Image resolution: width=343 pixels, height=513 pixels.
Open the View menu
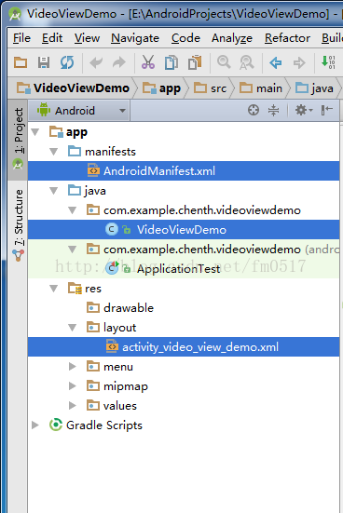(x=87, y=38)
